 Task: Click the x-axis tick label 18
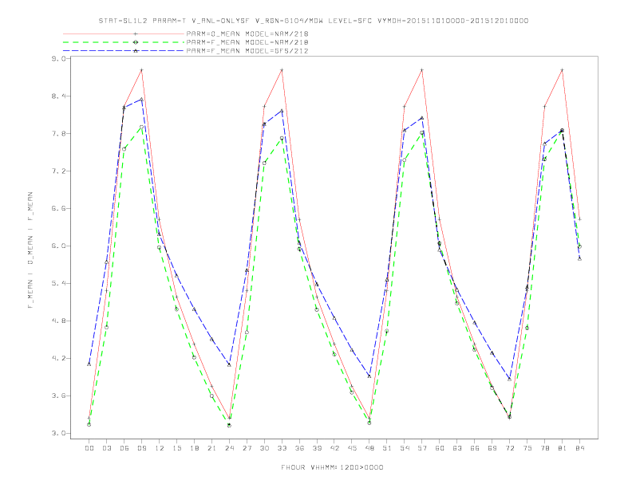pyautogui.click(x=194, y=448)
